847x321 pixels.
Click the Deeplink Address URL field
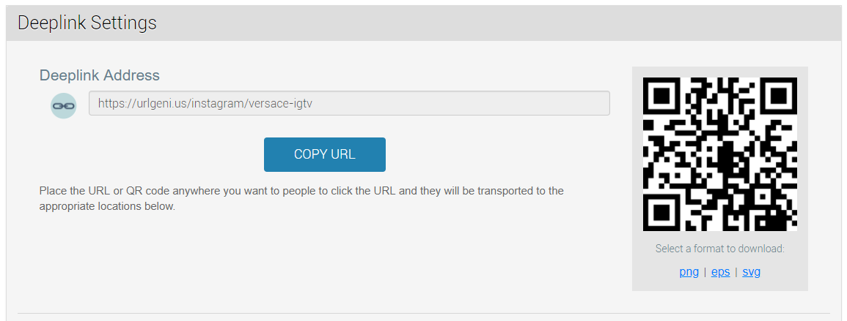tap(350, 103)
